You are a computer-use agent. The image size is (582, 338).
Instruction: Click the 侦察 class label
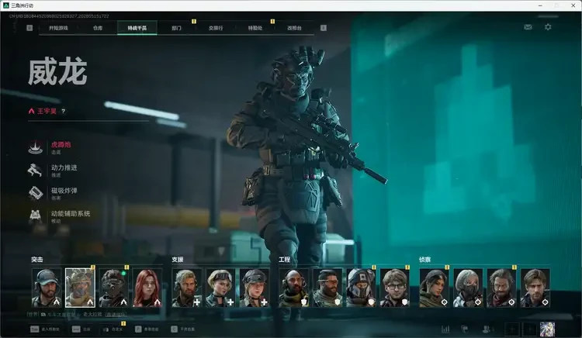tap(424, 260)
